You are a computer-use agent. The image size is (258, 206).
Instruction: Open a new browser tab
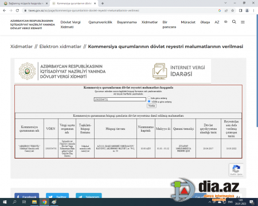coord(103,3)
